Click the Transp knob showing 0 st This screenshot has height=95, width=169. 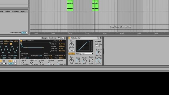click(x=41, y=63)
